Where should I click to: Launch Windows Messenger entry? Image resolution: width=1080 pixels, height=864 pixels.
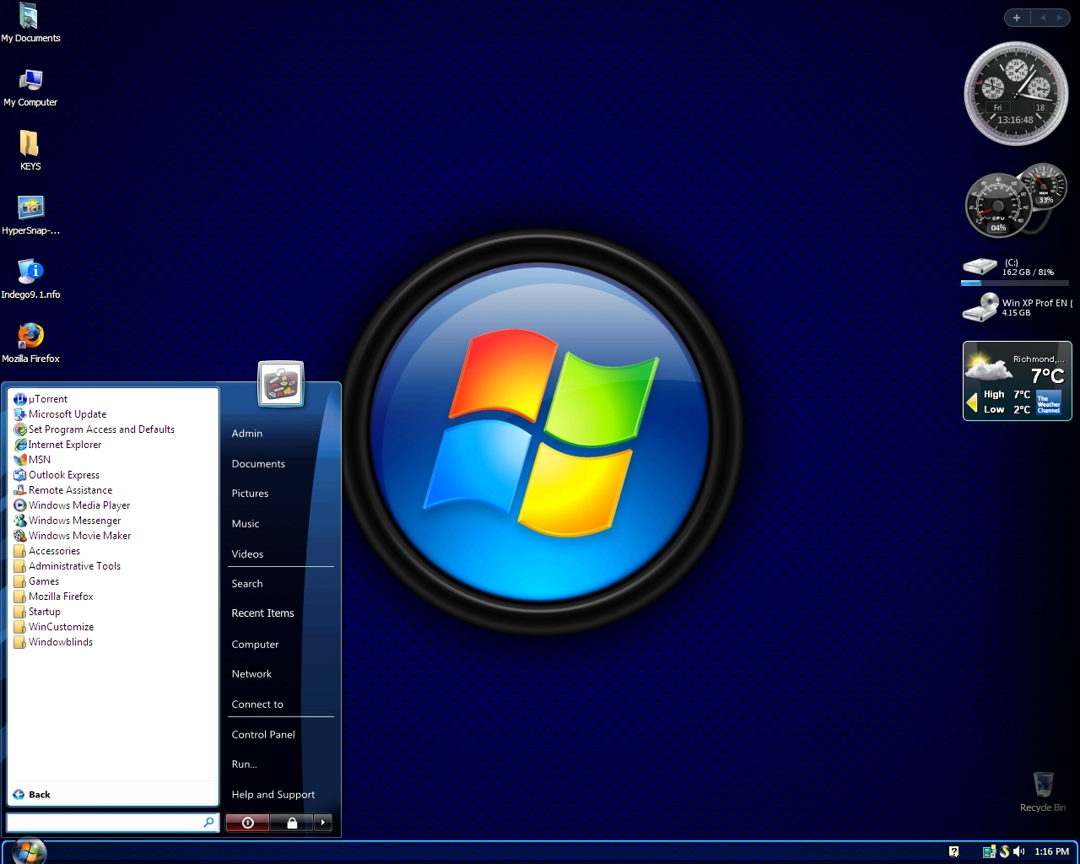(x=67, y=521)
